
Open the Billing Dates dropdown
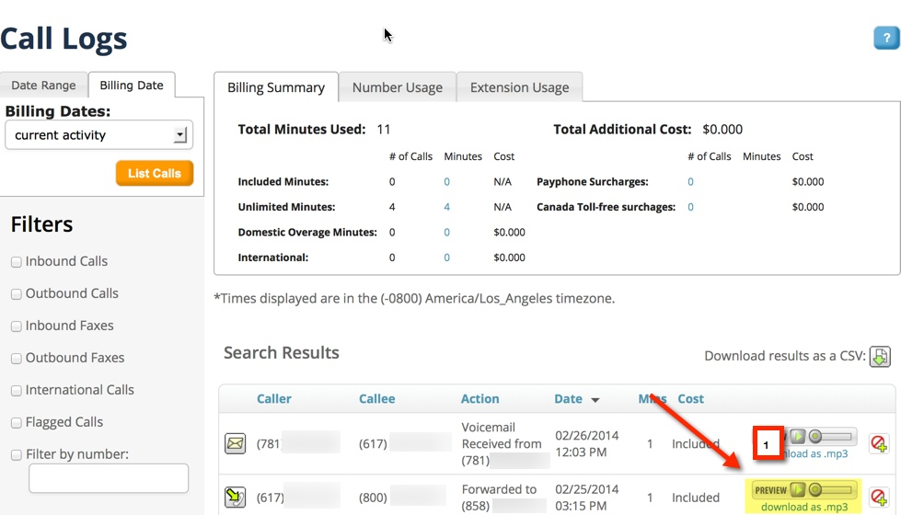point(98,135)
